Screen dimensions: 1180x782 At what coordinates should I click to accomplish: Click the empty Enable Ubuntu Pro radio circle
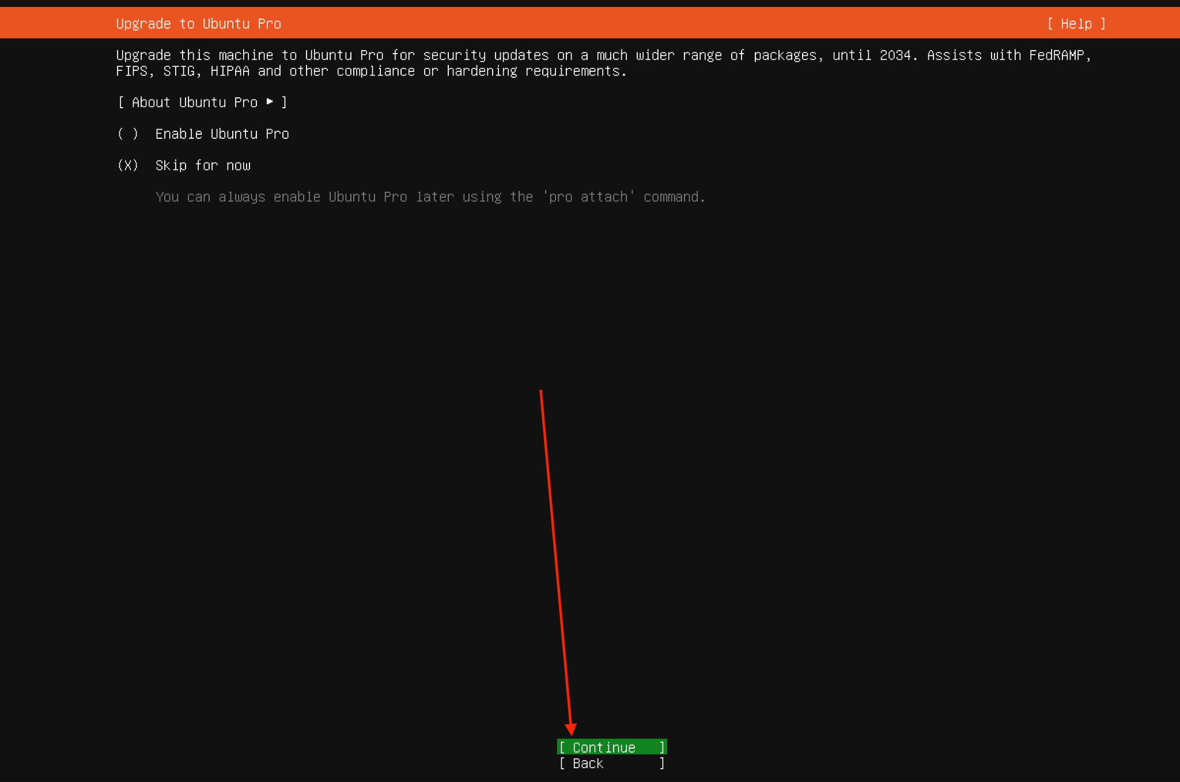click(128, 134)
